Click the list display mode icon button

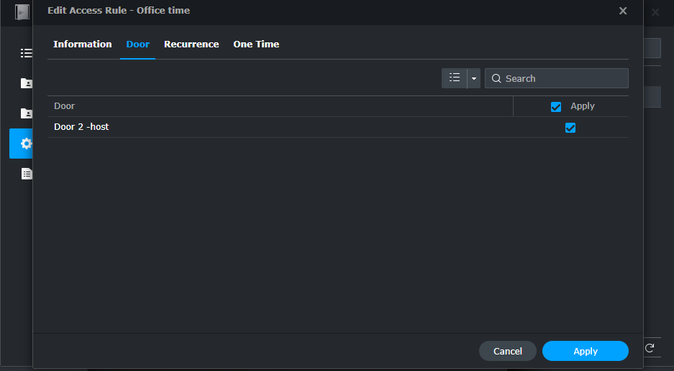[x=454, y=78]
